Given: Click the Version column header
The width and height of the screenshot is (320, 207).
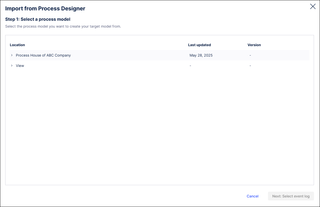Looking at the screenshot, I should [x=254, y=45].
